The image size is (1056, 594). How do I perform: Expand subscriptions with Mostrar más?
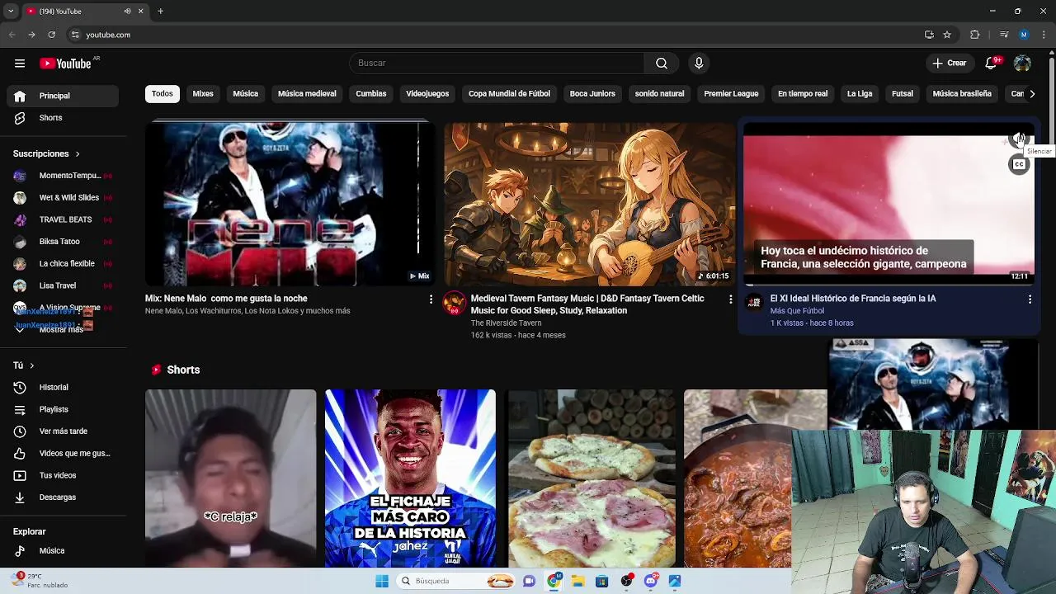(x=64, y=329)
